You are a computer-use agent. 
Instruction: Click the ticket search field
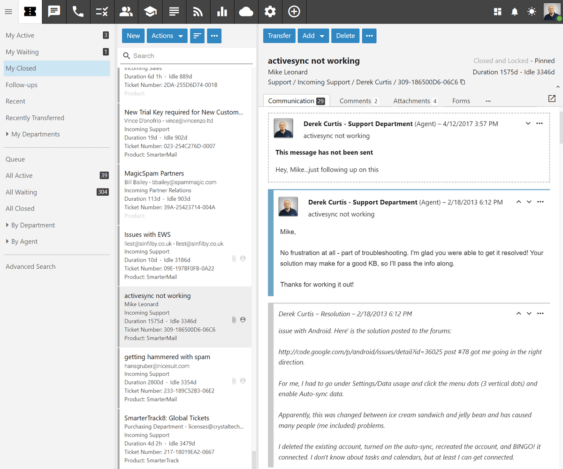coord(187,55)
